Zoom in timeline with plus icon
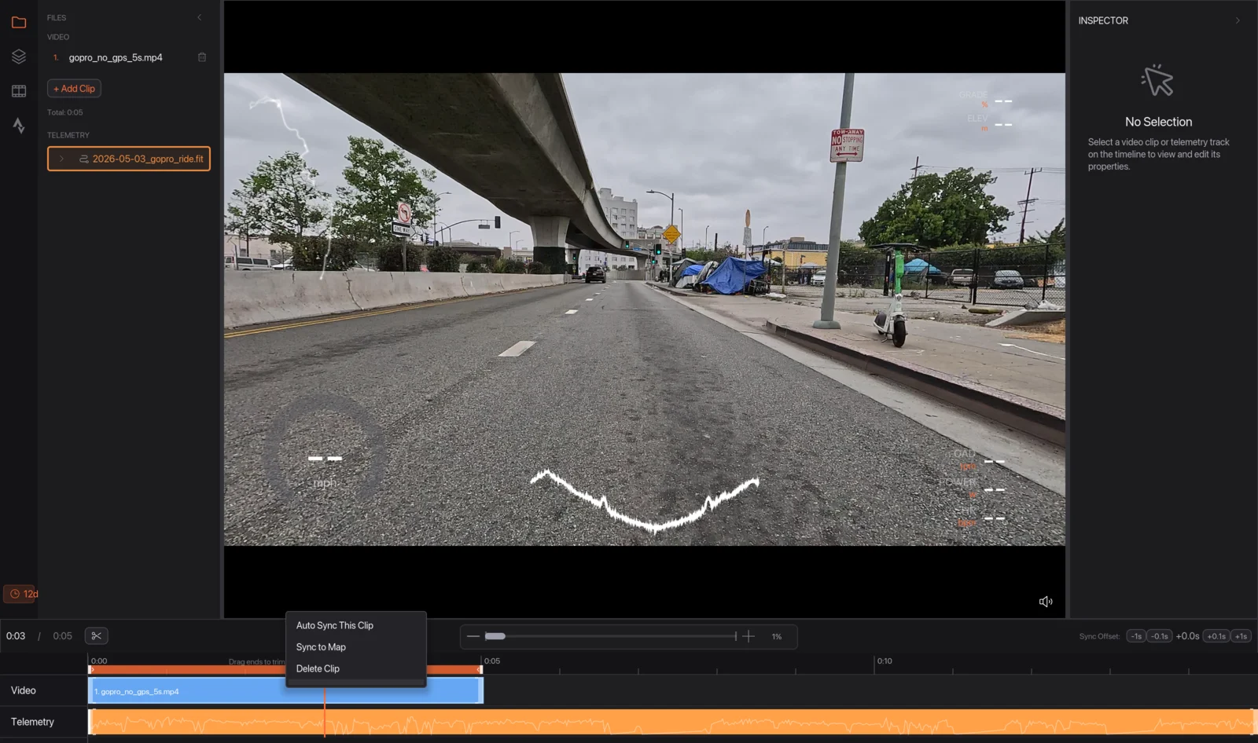 [x=749, y=636]
